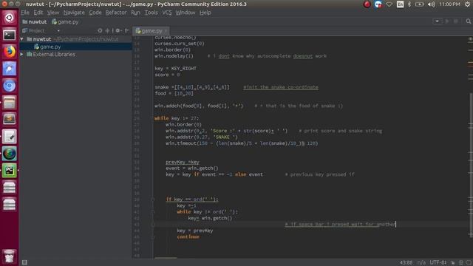
Task: Open the sound volume indicator
Action: tap(432, 4)
